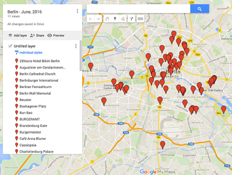Click the layer panel scrollbar

(x=81, y=56)
